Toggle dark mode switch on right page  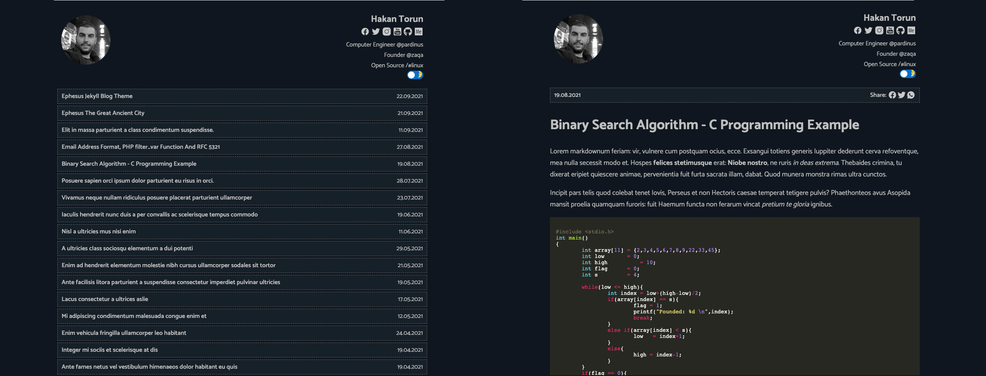tap(908, 74)
